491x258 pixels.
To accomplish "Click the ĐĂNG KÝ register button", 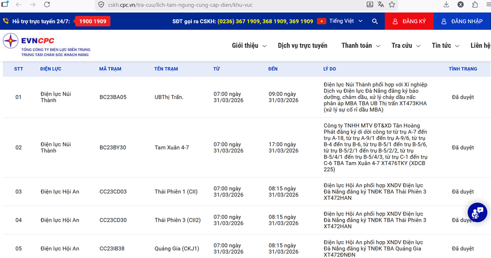I will 409,21.
